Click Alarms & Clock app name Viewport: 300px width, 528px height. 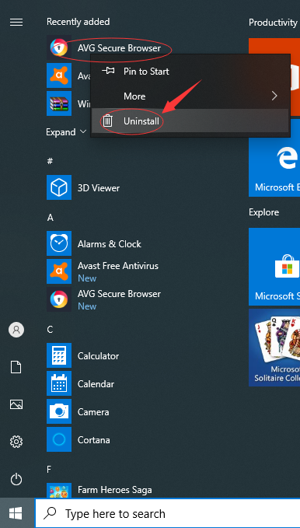(x=110, y=244)
